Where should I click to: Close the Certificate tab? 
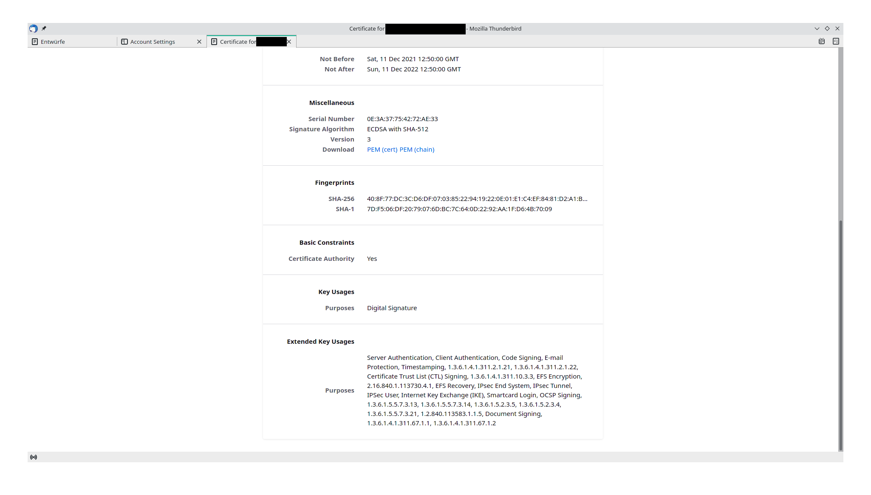[x=289, y=42]
